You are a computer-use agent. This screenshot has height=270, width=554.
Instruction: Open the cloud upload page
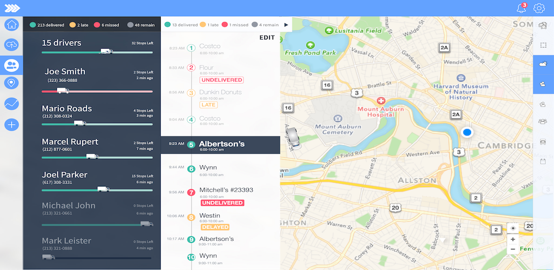[x=12, y=45]
